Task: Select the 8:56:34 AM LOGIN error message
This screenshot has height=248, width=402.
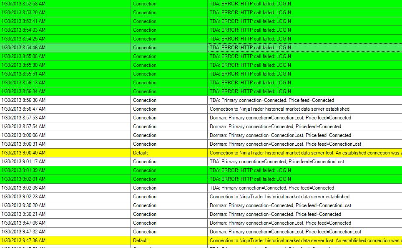Action: [305, 91]
